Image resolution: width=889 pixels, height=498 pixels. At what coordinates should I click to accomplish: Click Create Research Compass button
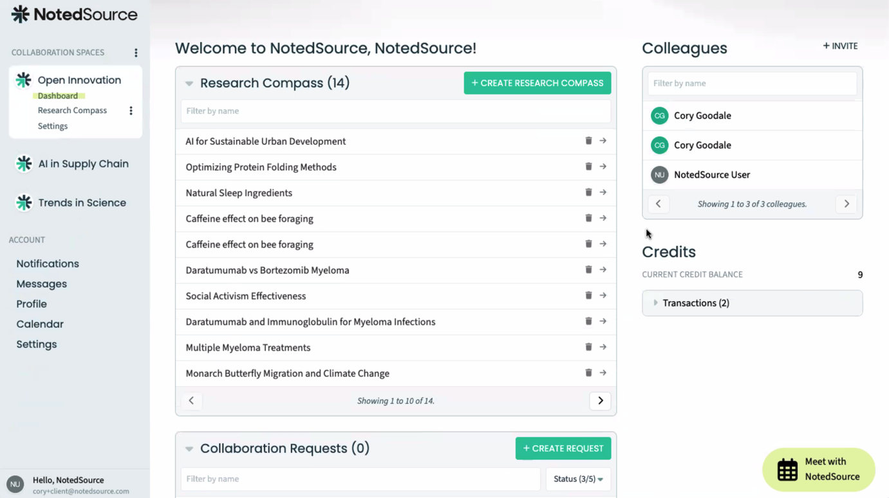537,83
